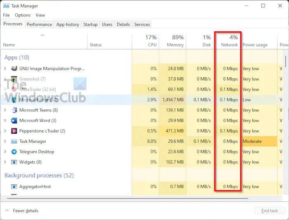
Task: Expand the Widgets (8) group
Action: coord(5,162)
